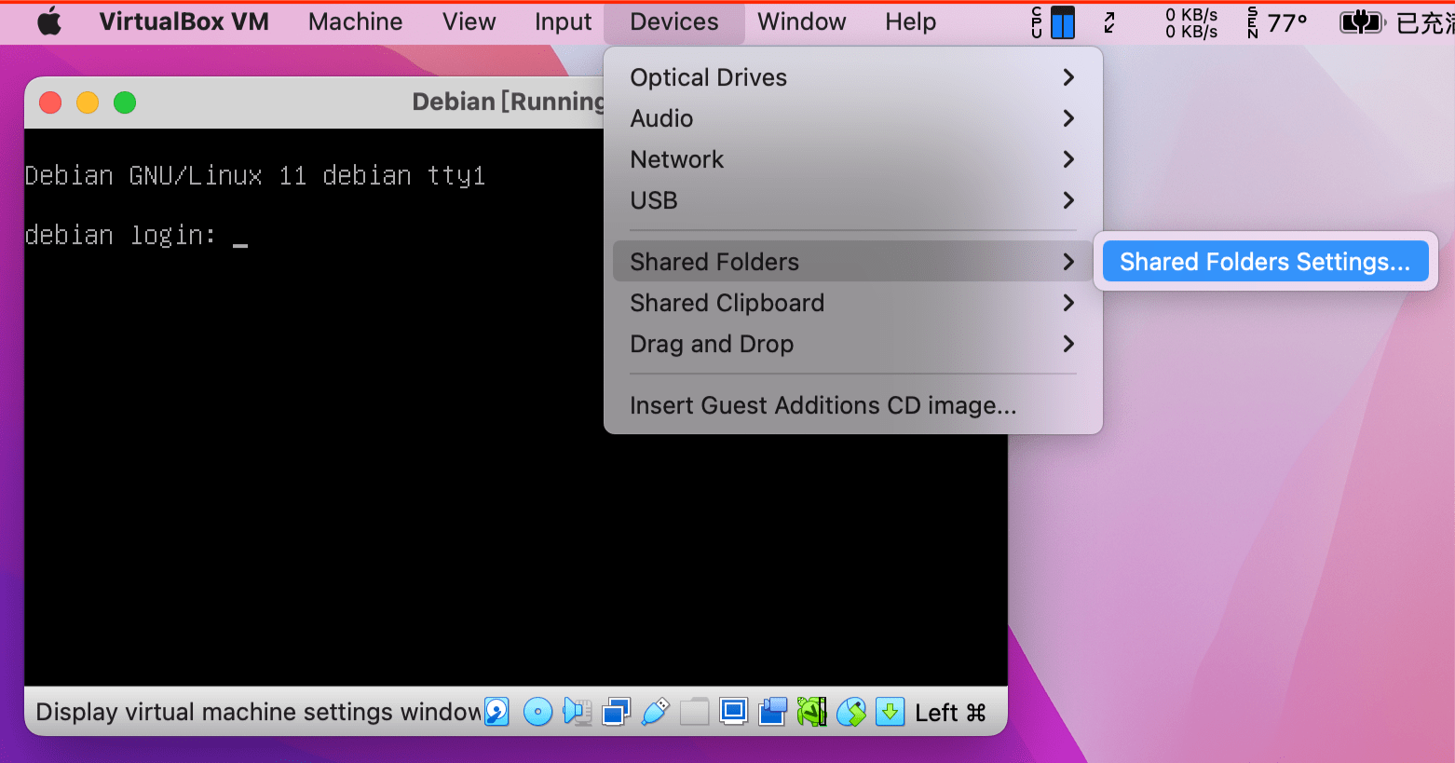The image size is (1455, 763).
Task: Expand the Drag and Drop submenu
Action: [853, 344]
